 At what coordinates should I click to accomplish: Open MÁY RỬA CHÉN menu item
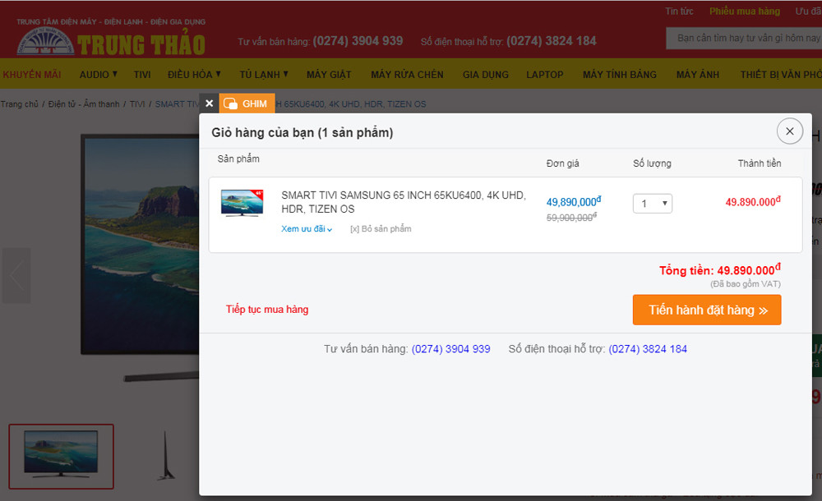407,75
